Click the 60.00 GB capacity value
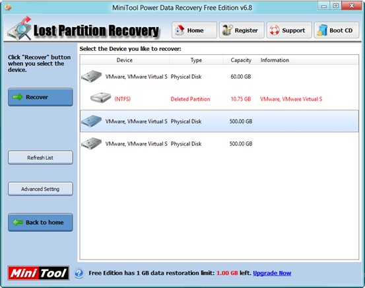Viewport: 365px width, 288px height. [x=241, y=77]
